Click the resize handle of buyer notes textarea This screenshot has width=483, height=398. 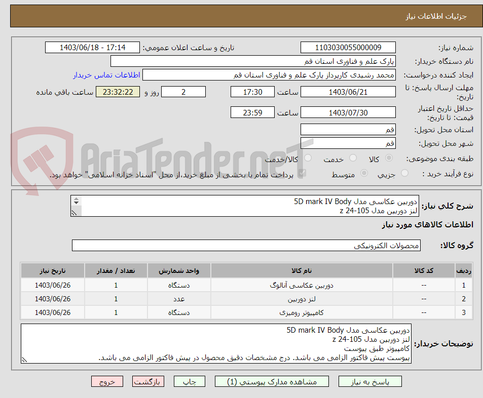pyautogui.click(x=24, y=360)
